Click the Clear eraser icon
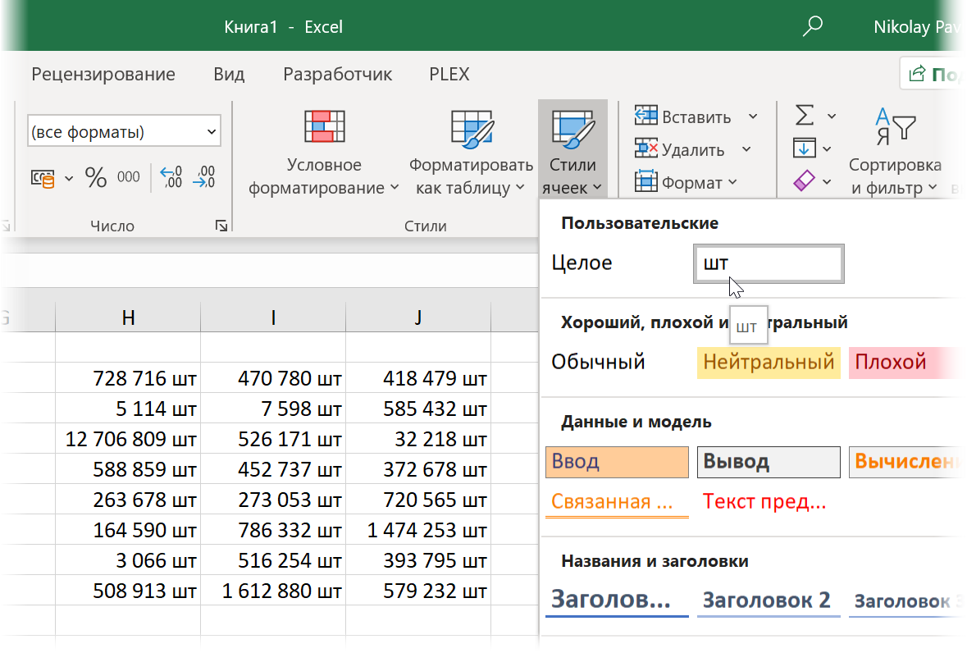Viewport: 967px width, 653px height. [x=804, y=180]
